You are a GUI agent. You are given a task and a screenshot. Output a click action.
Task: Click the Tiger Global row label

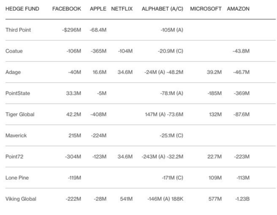click(20, 114)
